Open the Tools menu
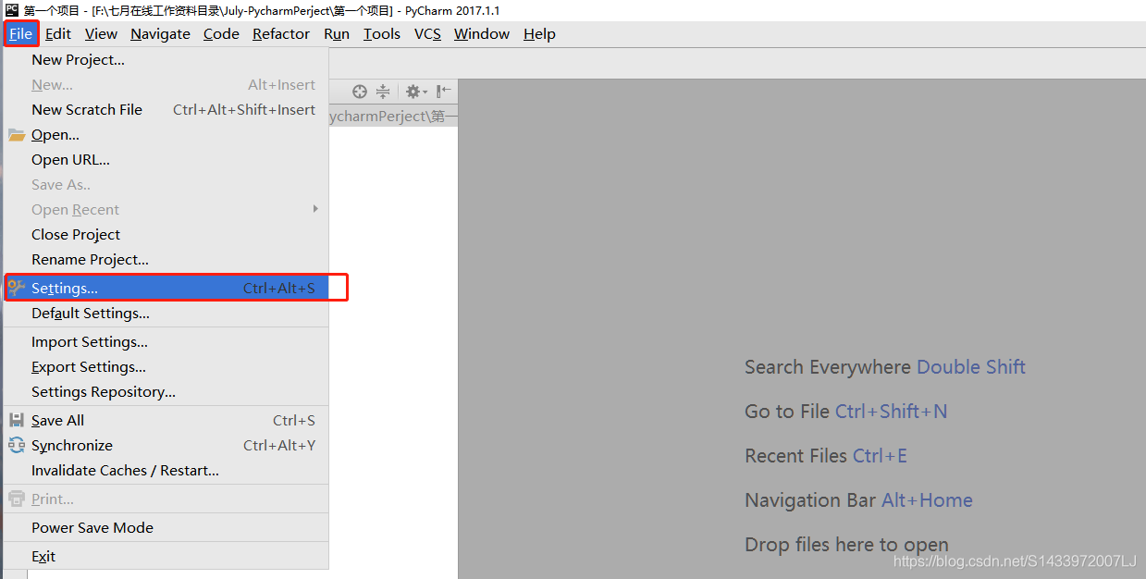 (381, 34)
